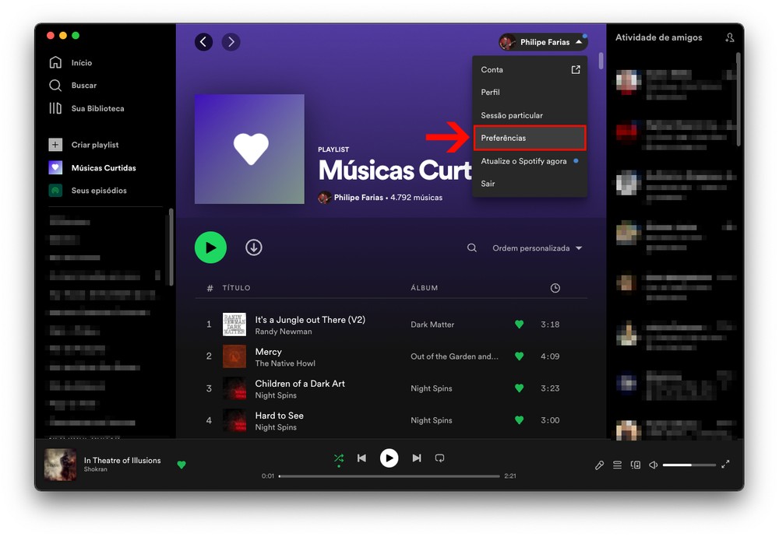Open the play queue icon
The width and height of the screenshot is (779, 537).
[617, 465]
